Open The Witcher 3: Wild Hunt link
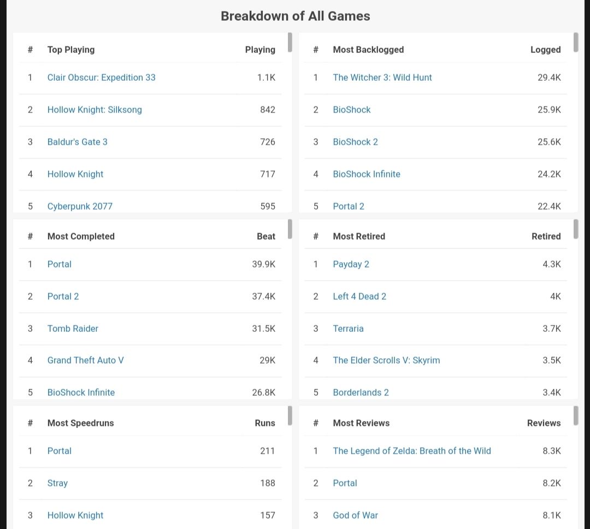 tap(382, 78)
